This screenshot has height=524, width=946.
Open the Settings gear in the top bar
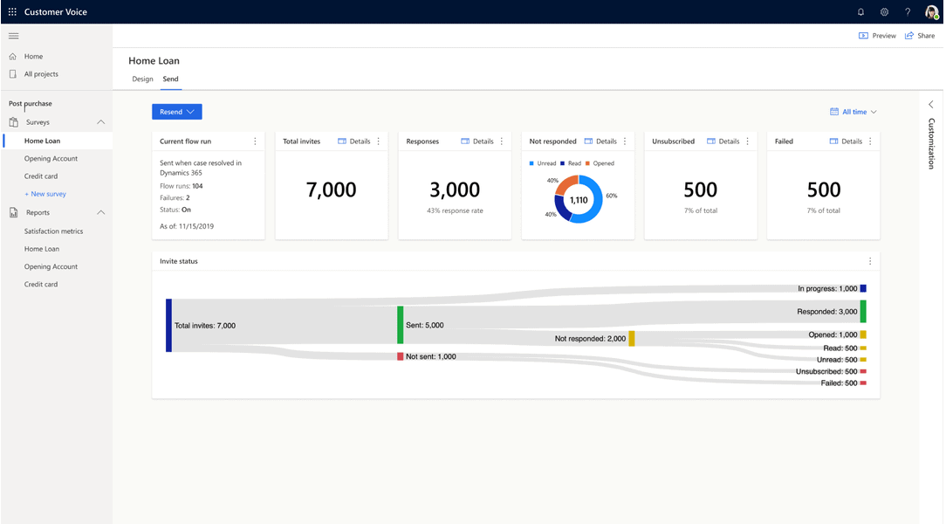click(x=884, y=11)
